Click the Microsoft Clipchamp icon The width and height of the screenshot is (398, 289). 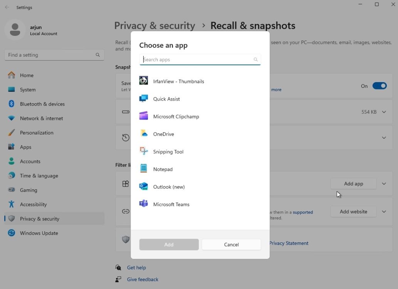tap(143, 116)
